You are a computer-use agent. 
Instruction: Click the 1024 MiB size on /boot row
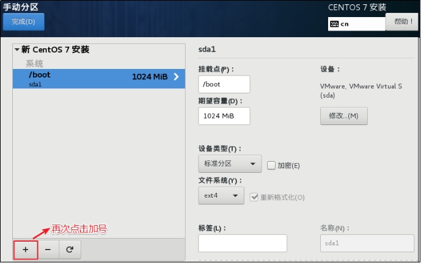pyautogui.click(x=150, y=77)
